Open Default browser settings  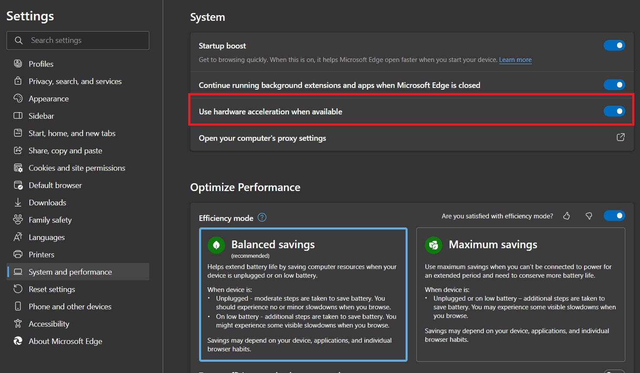[x=78, y=185]
